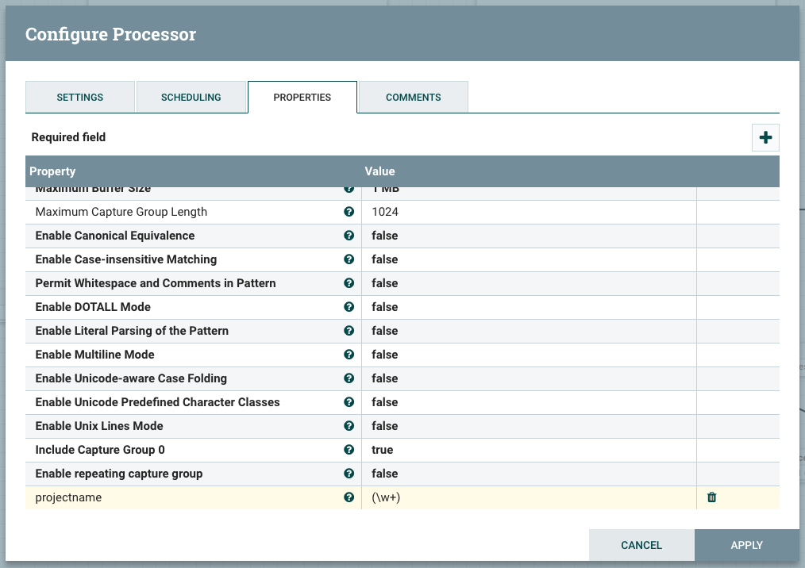Viewport: 805px width, 568px height.
Task: Switch to the Comments tab
Action: pos(413,97)
